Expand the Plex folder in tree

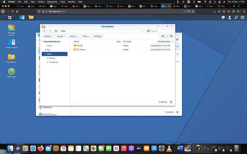(x=45, y=50)
